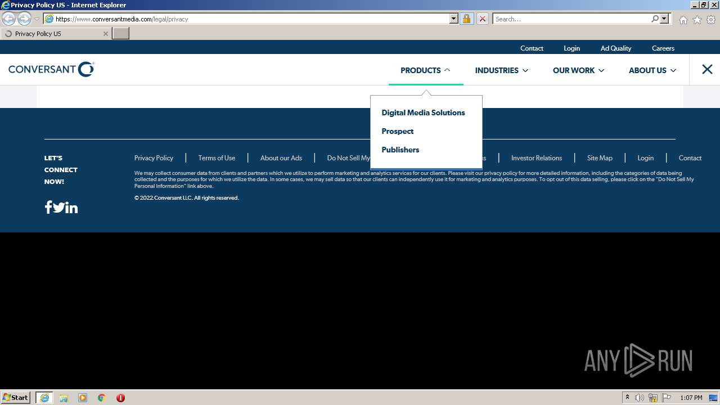Open the footer Privacy Policy link
The height and width of the screenshot is (405, 720).
click(x=154, y=158)
